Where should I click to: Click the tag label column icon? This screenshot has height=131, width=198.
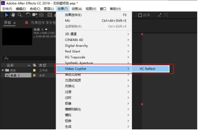pyautogui.click(x=34, y=65)
